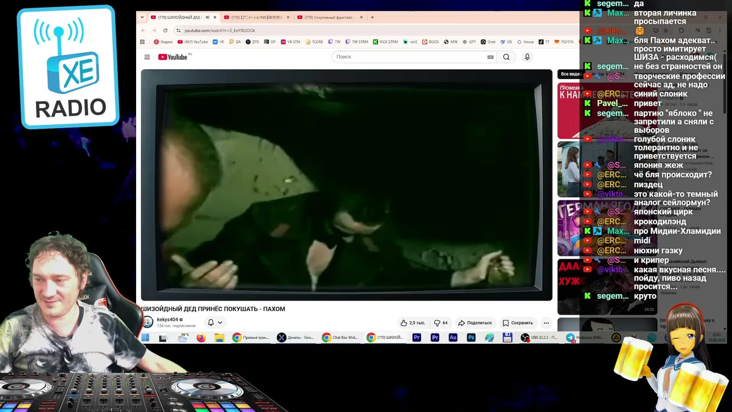Viewport: 732px width, 412px height.
Task: Reload the YouTube page
Action: [165, 30]
